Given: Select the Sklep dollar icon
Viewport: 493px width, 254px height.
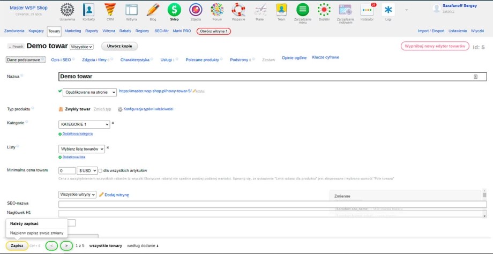Looking at the screenshot, I should click(174, 10).
